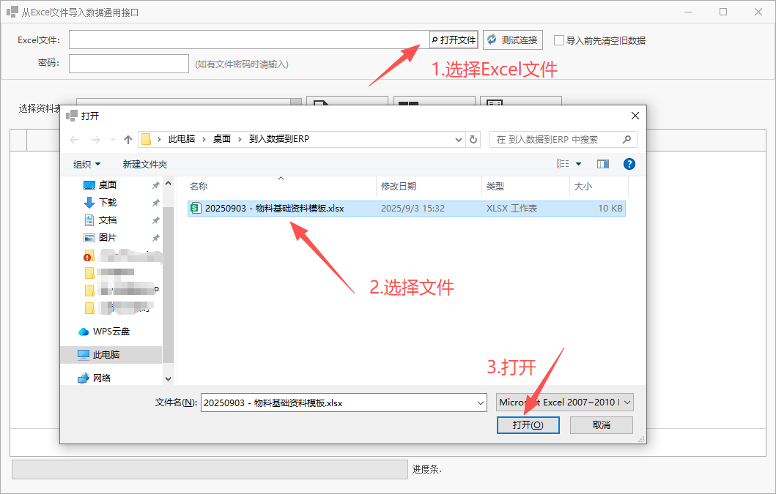Sort by 大小 column header
The height and width of the screenshot is (494, 776).
[x=583, y=187]
